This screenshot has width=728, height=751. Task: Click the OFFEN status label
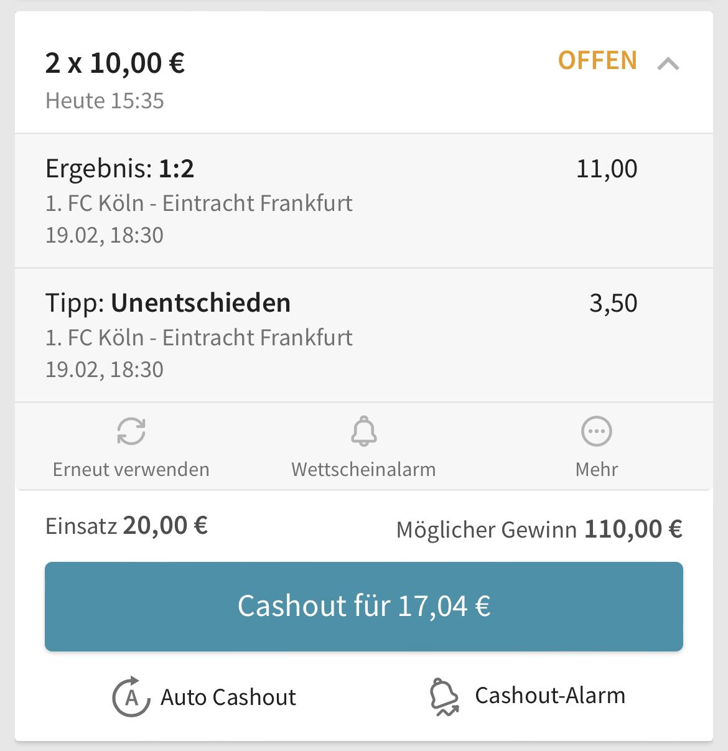[x=597, y=61]
